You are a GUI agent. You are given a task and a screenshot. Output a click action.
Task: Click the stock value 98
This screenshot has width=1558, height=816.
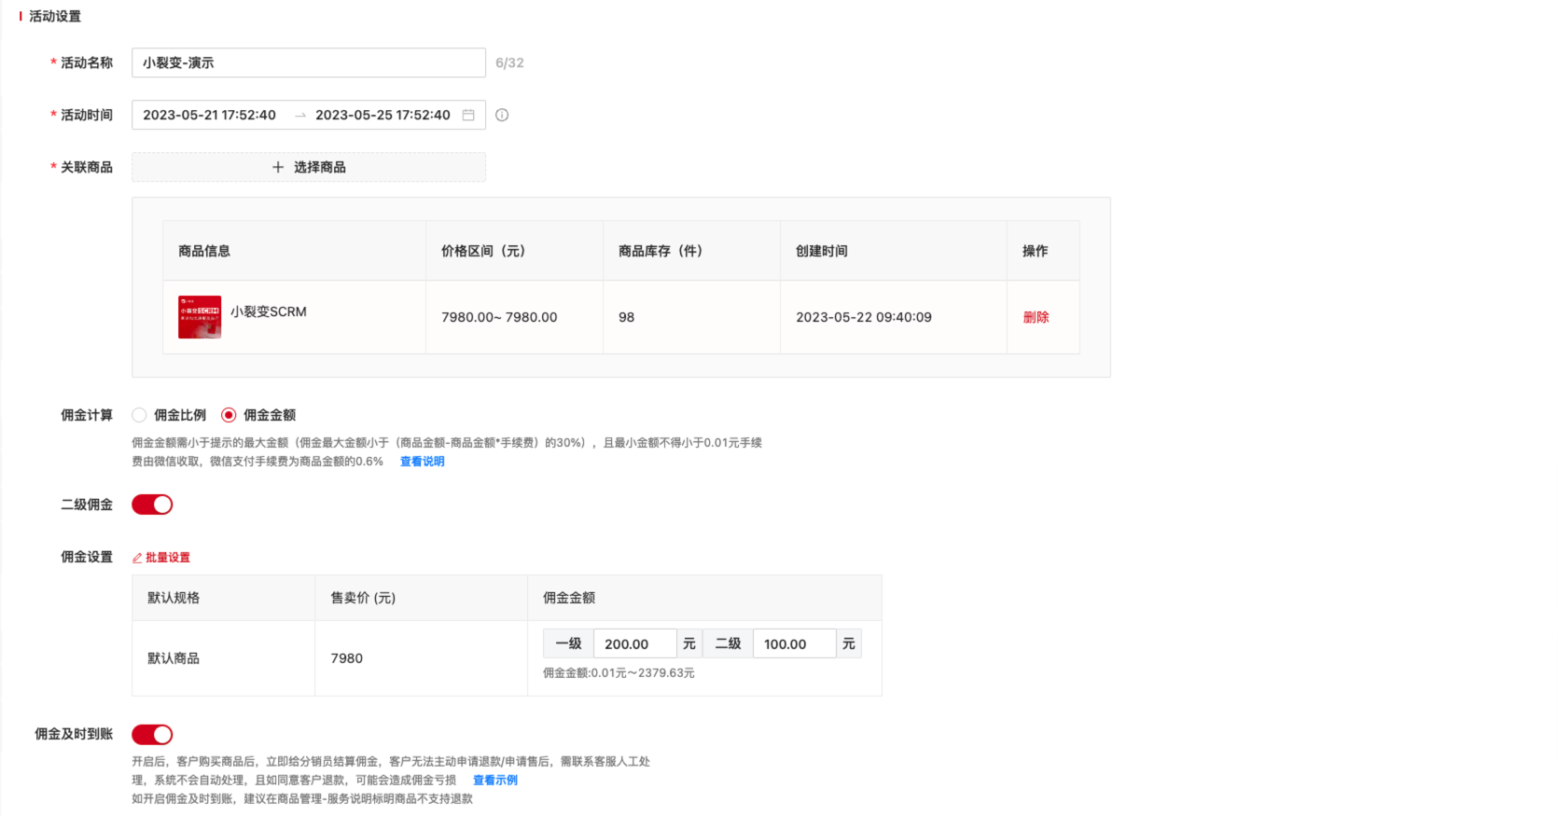[x=627, y=317]
